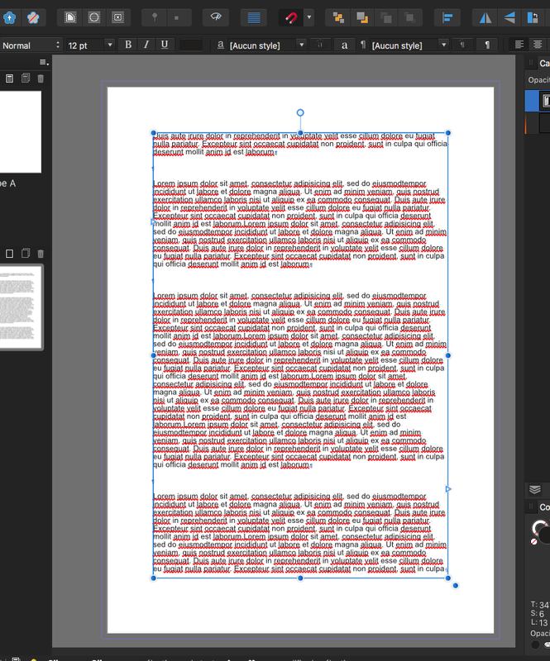This screenshot has height=661, width=550.
Task: Expand the paragraph style dropdown arrow
Action: pyautogui.click(x=443, y=45)
